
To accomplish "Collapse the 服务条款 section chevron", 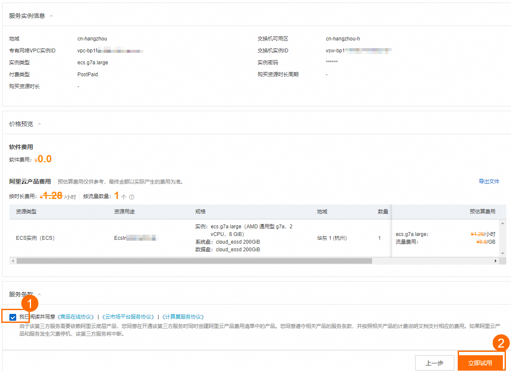I will (40, 294).
